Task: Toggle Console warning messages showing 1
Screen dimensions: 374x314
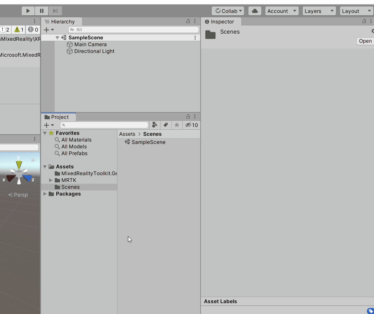Action: pos(19,30)
